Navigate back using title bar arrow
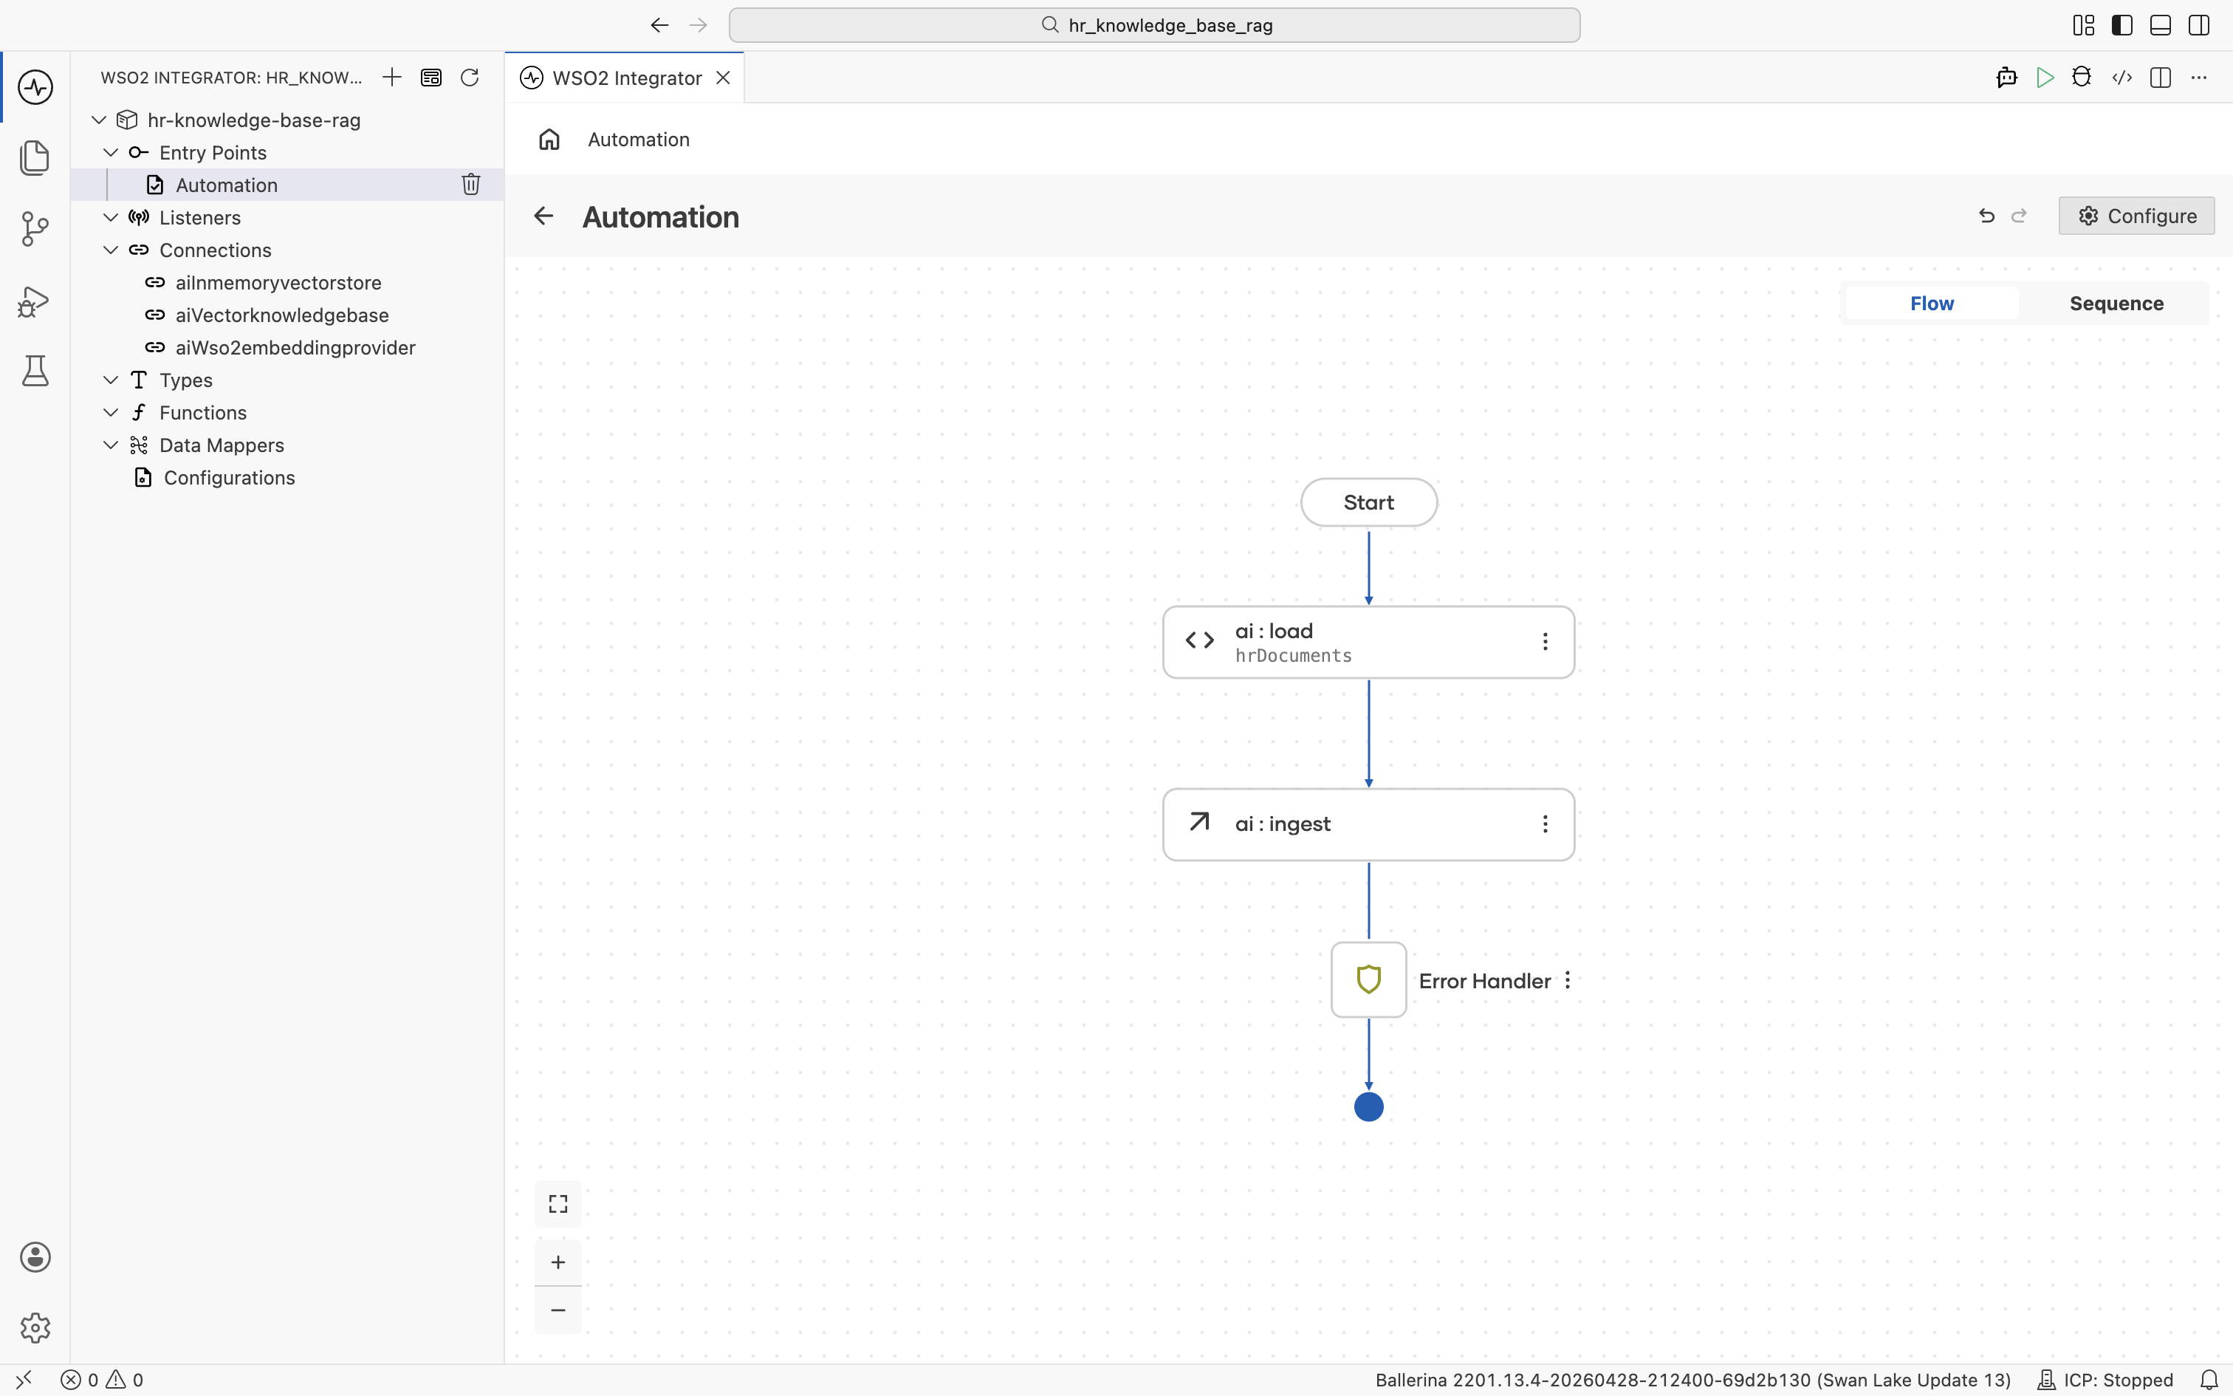Viewport: 2233px width, 1396px height. click(x=659, y=25)
